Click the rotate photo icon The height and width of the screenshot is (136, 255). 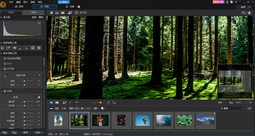[x=108, y=102]
